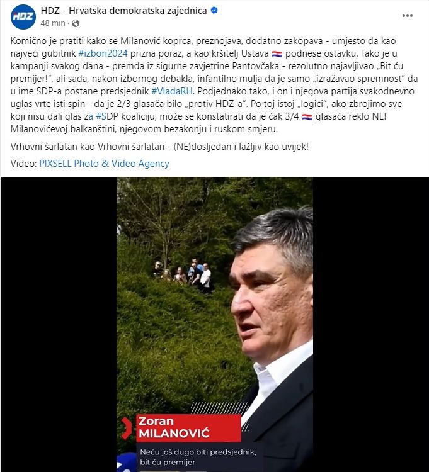Image resolution: width=429 pixels, height=472 pixels.
Task: Click the Croatian flag emoji after 3/4
Action: pos(307,117)
